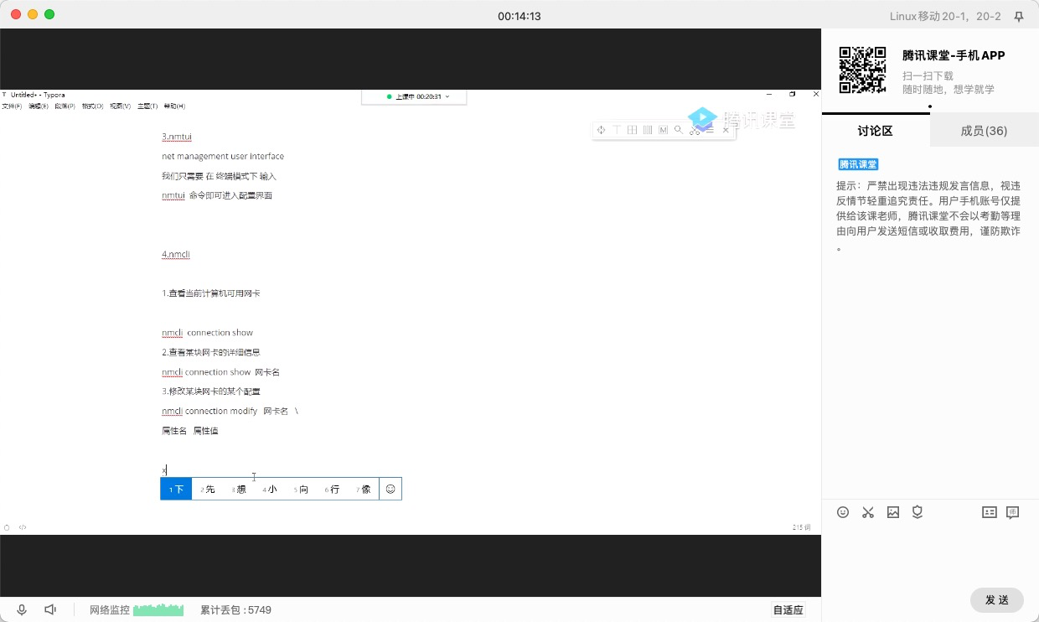This screenshot has height=622, width=1039.
Task: Click the word count 215 词 in Typora
Action: pyautogui.click(x=802, y=527)
